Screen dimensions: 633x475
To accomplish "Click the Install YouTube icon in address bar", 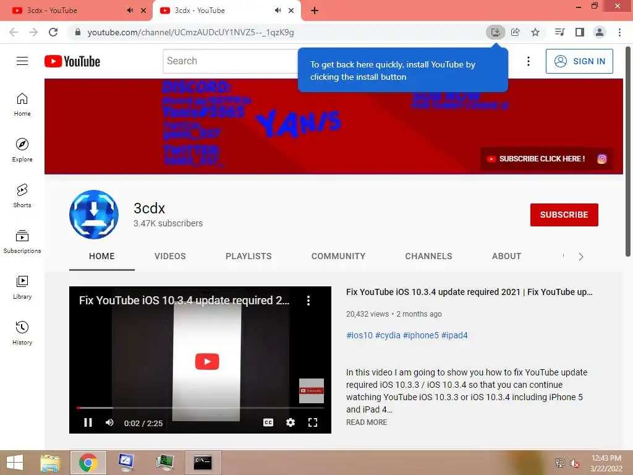I will [495, 32].
